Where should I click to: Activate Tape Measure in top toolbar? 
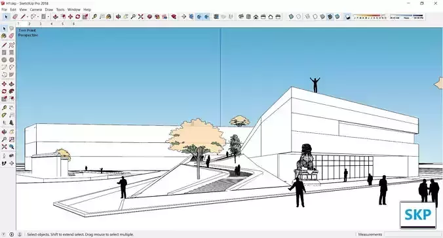point(94,16)
